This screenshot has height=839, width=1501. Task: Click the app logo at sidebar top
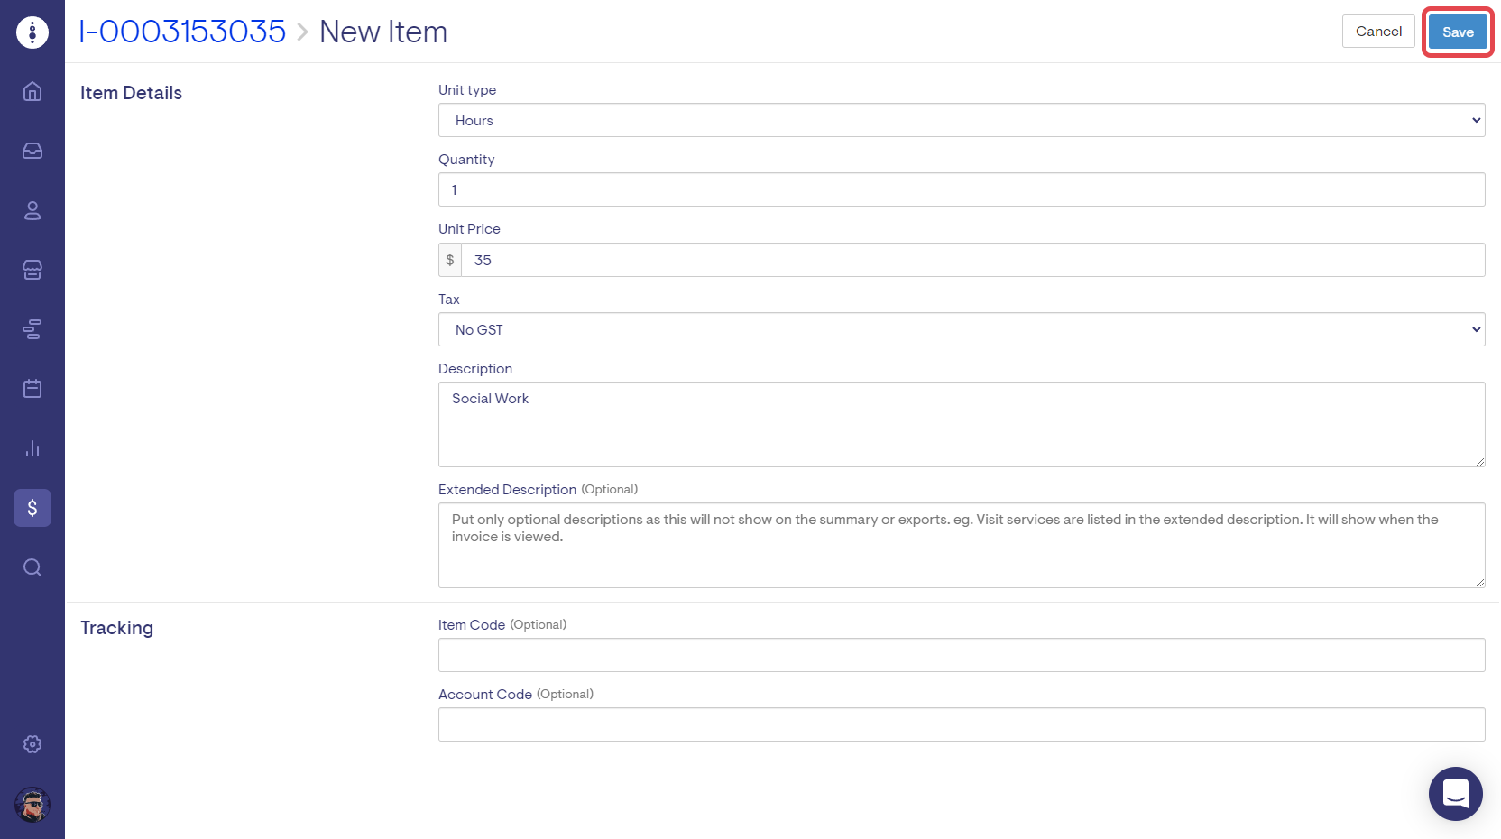point(32,32)
